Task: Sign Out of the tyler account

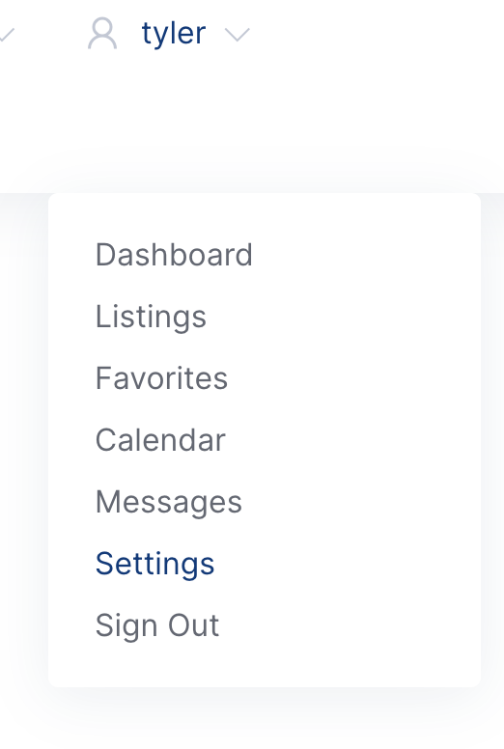Action: click(157, 625)
